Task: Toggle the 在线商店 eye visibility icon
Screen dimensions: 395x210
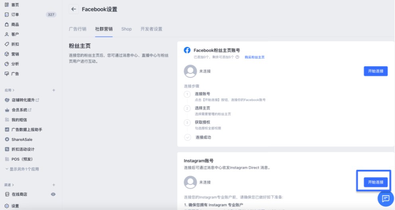Action: [x=53, y=194]
